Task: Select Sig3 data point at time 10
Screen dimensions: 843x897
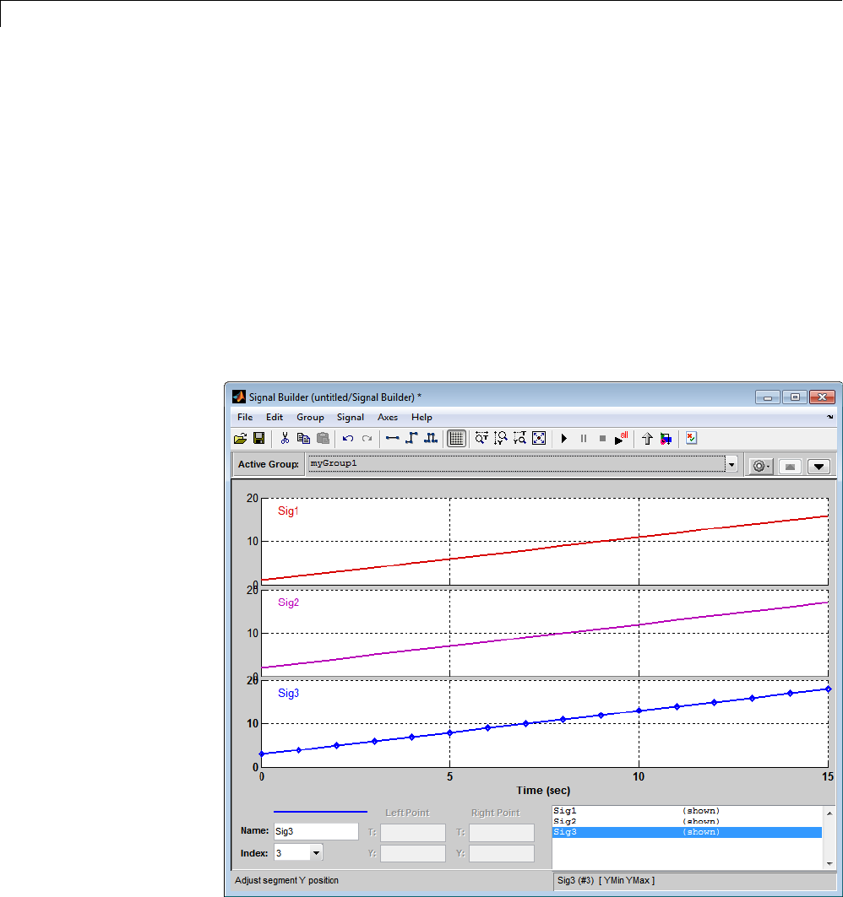Action: coord(639,711)
